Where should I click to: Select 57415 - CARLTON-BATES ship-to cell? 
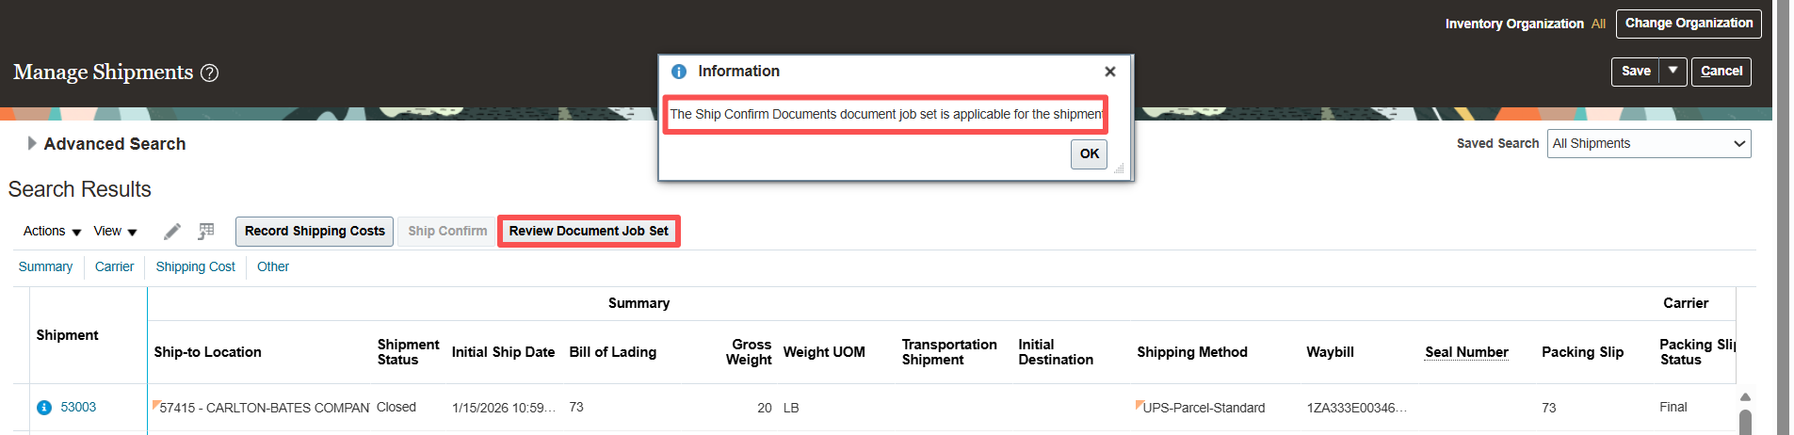pyautogui.click(x=261, y=408)
